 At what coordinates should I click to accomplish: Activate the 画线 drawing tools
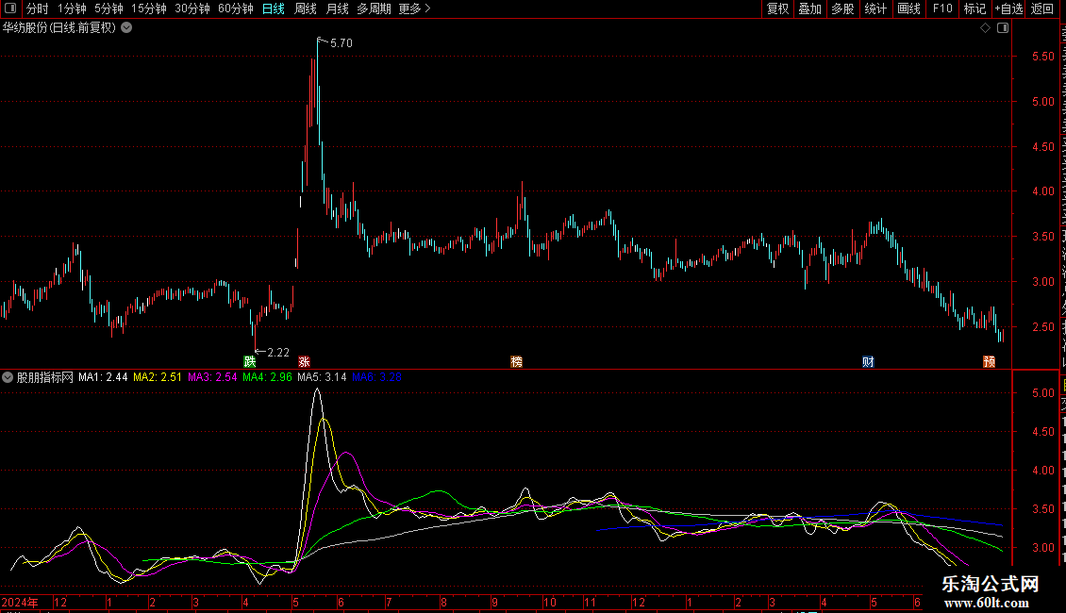[x=909, y=8]
